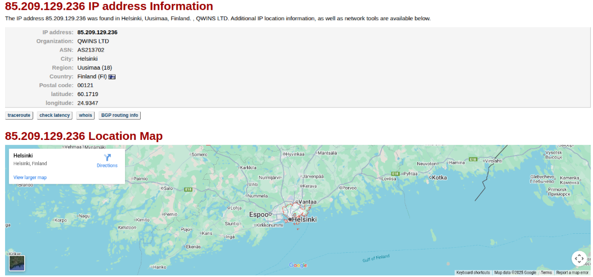Image resolution: width=593 pixels, height=277 pixels.
Task: Click the Google logo on the map
Action: [298, 265]
